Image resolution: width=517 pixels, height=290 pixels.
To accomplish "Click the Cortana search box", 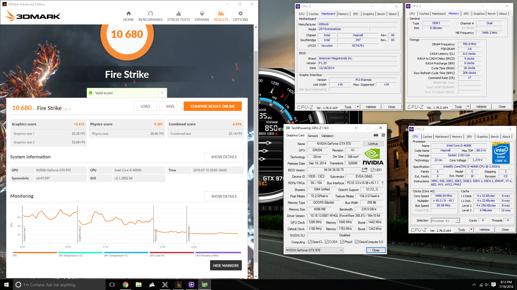I will (x=59, y=285).
